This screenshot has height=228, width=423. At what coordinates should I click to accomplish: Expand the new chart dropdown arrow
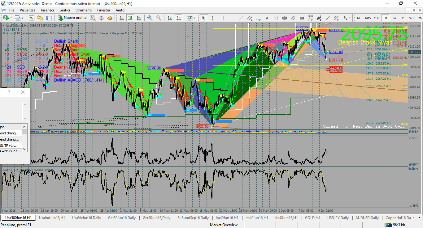click(x=11, y=18)
